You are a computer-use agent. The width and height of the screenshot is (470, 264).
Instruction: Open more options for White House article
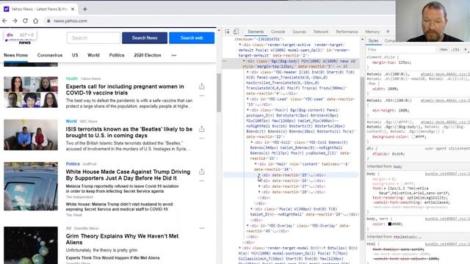(202, 181)
